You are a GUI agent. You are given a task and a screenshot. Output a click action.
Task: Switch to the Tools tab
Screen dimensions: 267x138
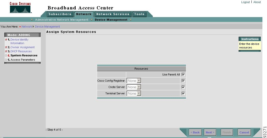[x=139, y=14]
